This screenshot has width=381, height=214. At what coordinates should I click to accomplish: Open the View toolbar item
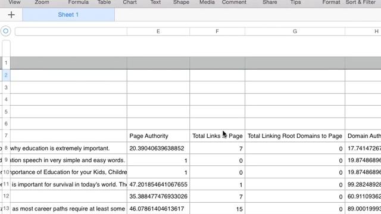pyautogui.click(x=14, y=2)
